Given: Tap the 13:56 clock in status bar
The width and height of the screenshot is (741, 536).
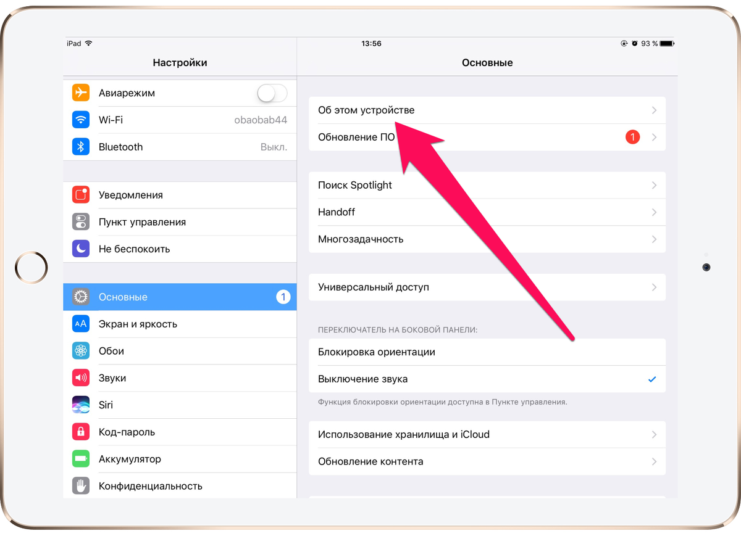Looking at the screenshot, I should point(371,44).
